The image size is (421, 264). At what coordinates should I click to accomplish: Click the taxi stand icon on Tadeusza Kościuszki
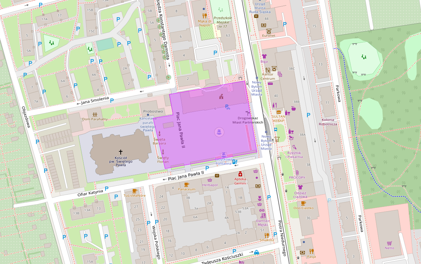coord(257,252)
